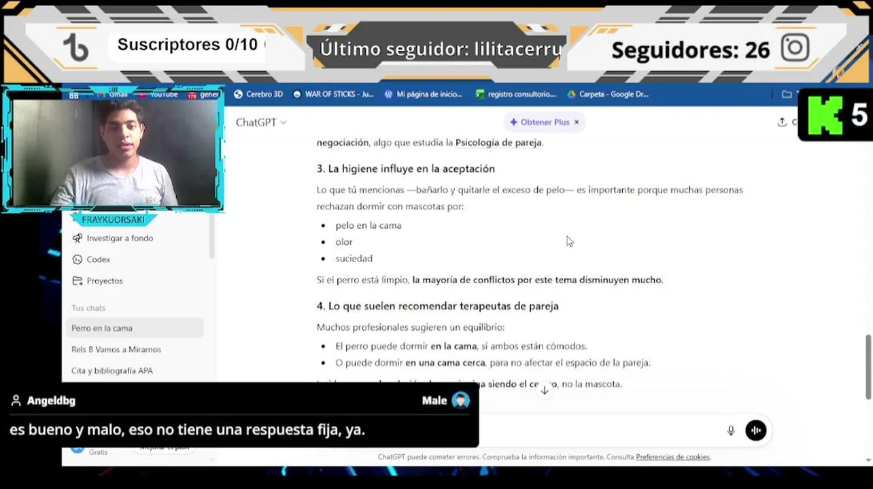Click the Cerebro 3D bookmark favicon
Image resolution: width=873 pixels, height=489 pixels.
[x=238, y=94]
